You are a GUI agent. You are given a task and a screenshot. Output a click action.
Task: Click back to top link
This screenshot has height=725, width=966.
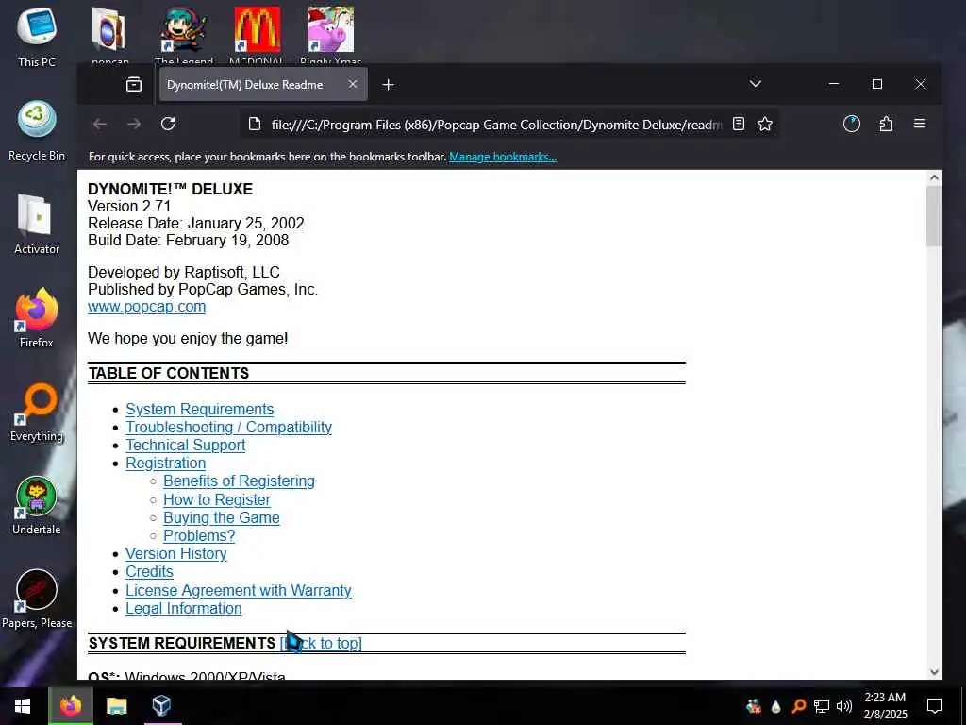pos(321,643)
